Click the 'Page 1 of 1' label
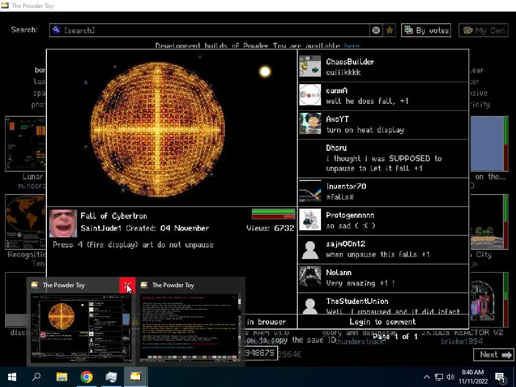The image size is (516, 387). (395, 336)
